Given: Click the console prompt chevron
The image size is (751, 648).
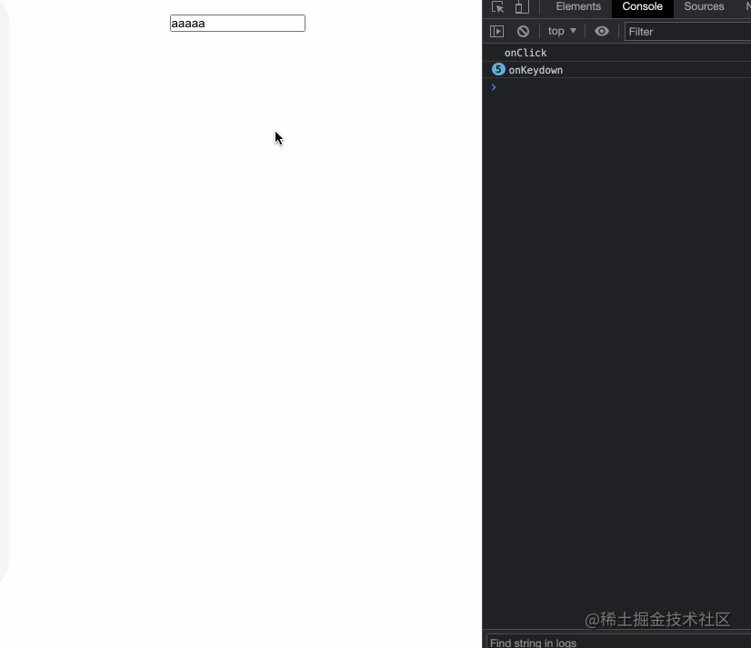Looking at the screenshot, I should click(494, 87).
